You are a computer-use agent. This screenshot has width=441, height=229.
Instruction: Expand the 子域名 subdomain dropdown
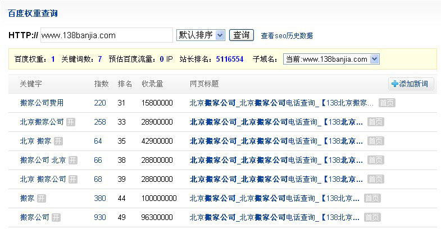(x=331, y=59)
